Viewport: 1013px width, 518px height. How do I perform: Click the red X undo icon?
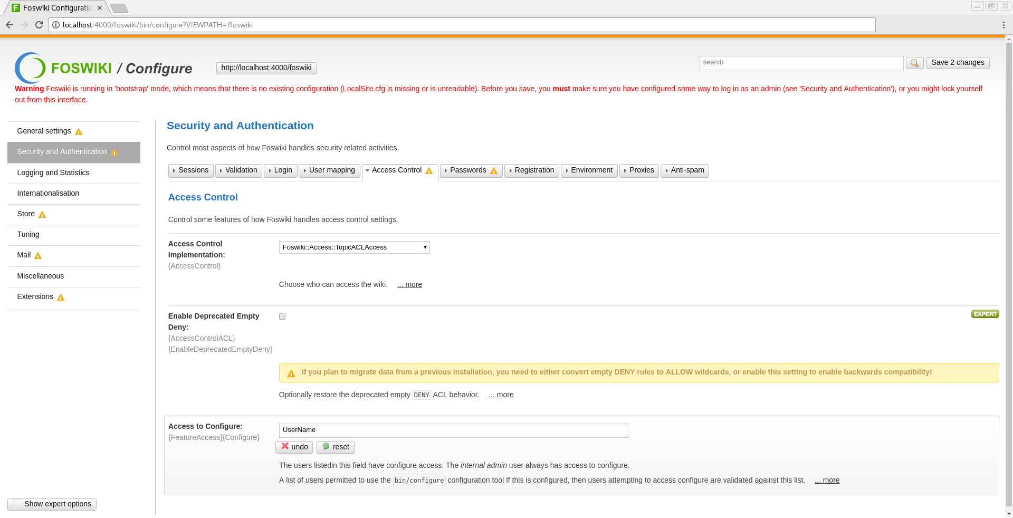click(x=285, y=446)
